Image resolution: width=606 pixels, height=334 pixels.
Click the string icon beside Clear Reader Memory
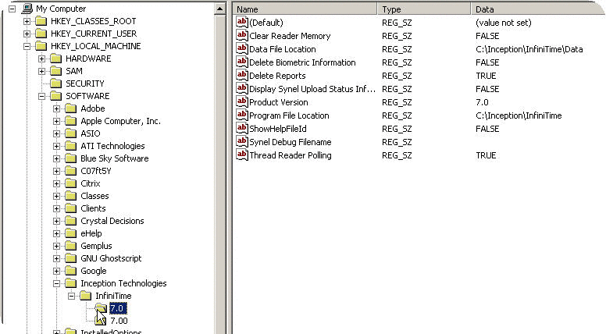[x=241, y=36]
